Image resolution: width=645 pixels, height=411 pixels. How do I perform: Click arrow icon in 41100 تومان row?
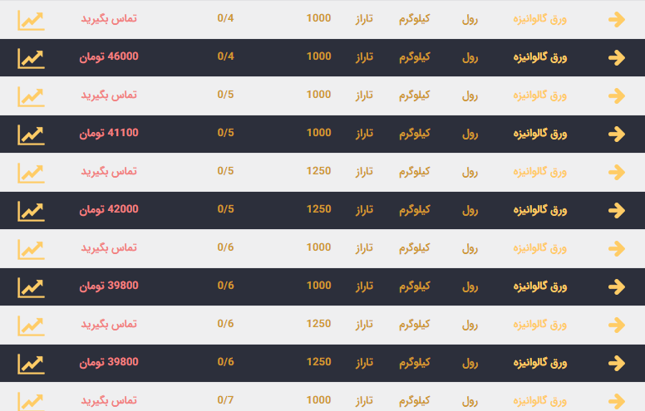pos(616,134)
